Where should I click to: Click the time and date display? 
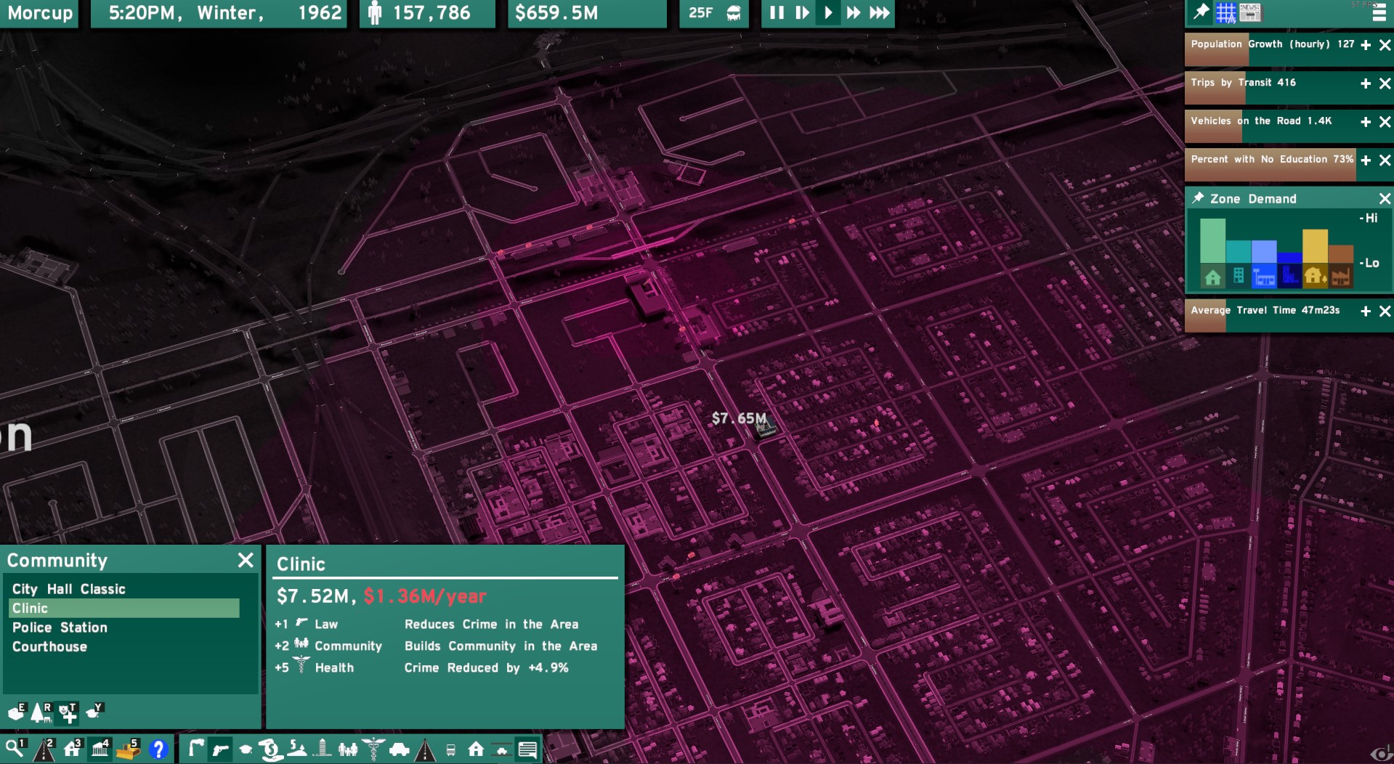click(x=218, y=13)
